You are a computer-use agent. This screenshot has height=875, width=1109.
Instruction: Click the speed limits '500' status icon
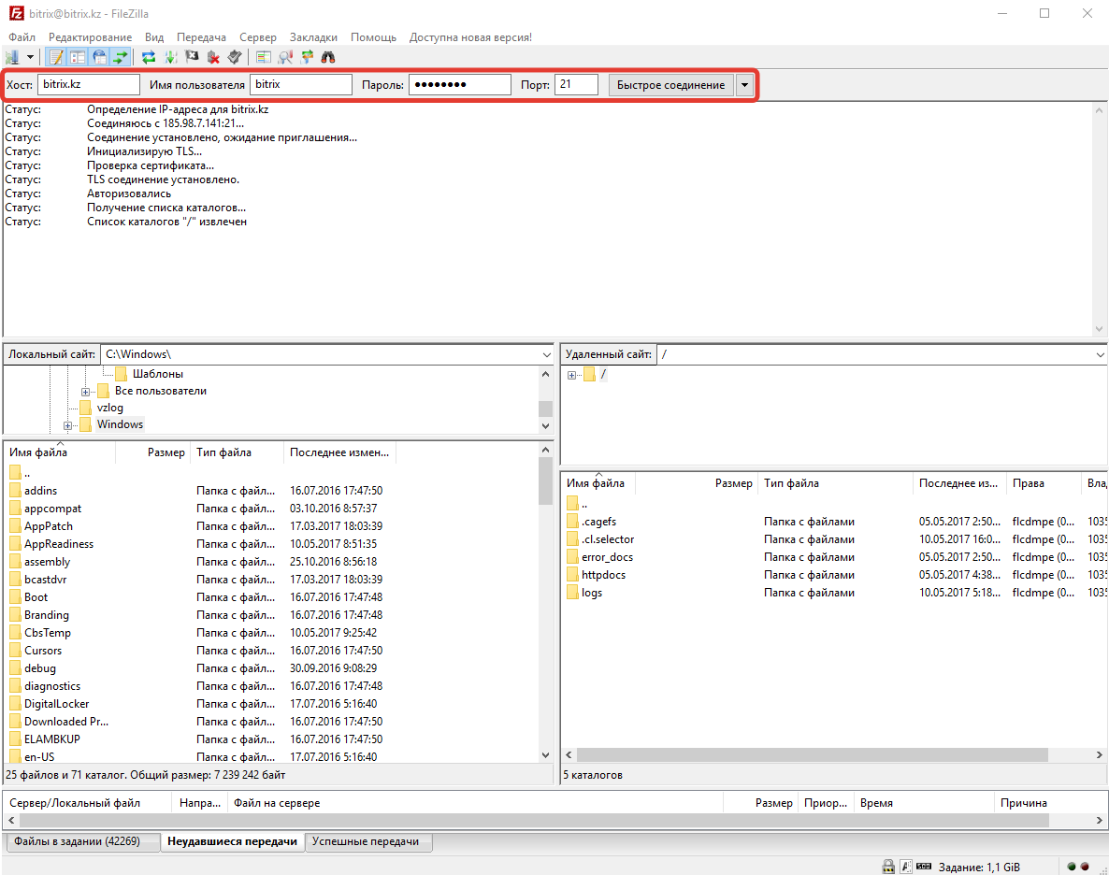924,866
